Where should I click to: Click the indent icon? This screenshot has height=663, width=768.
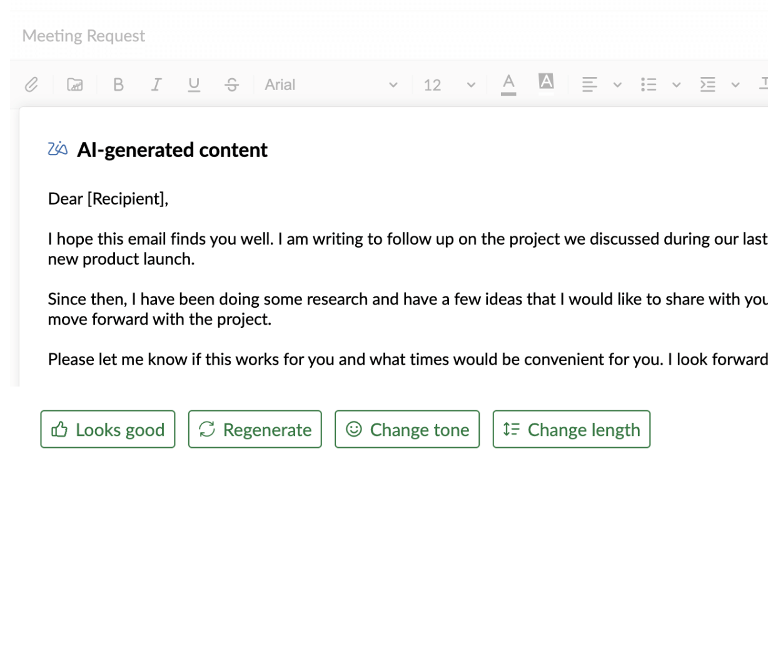tap(707, 84)
